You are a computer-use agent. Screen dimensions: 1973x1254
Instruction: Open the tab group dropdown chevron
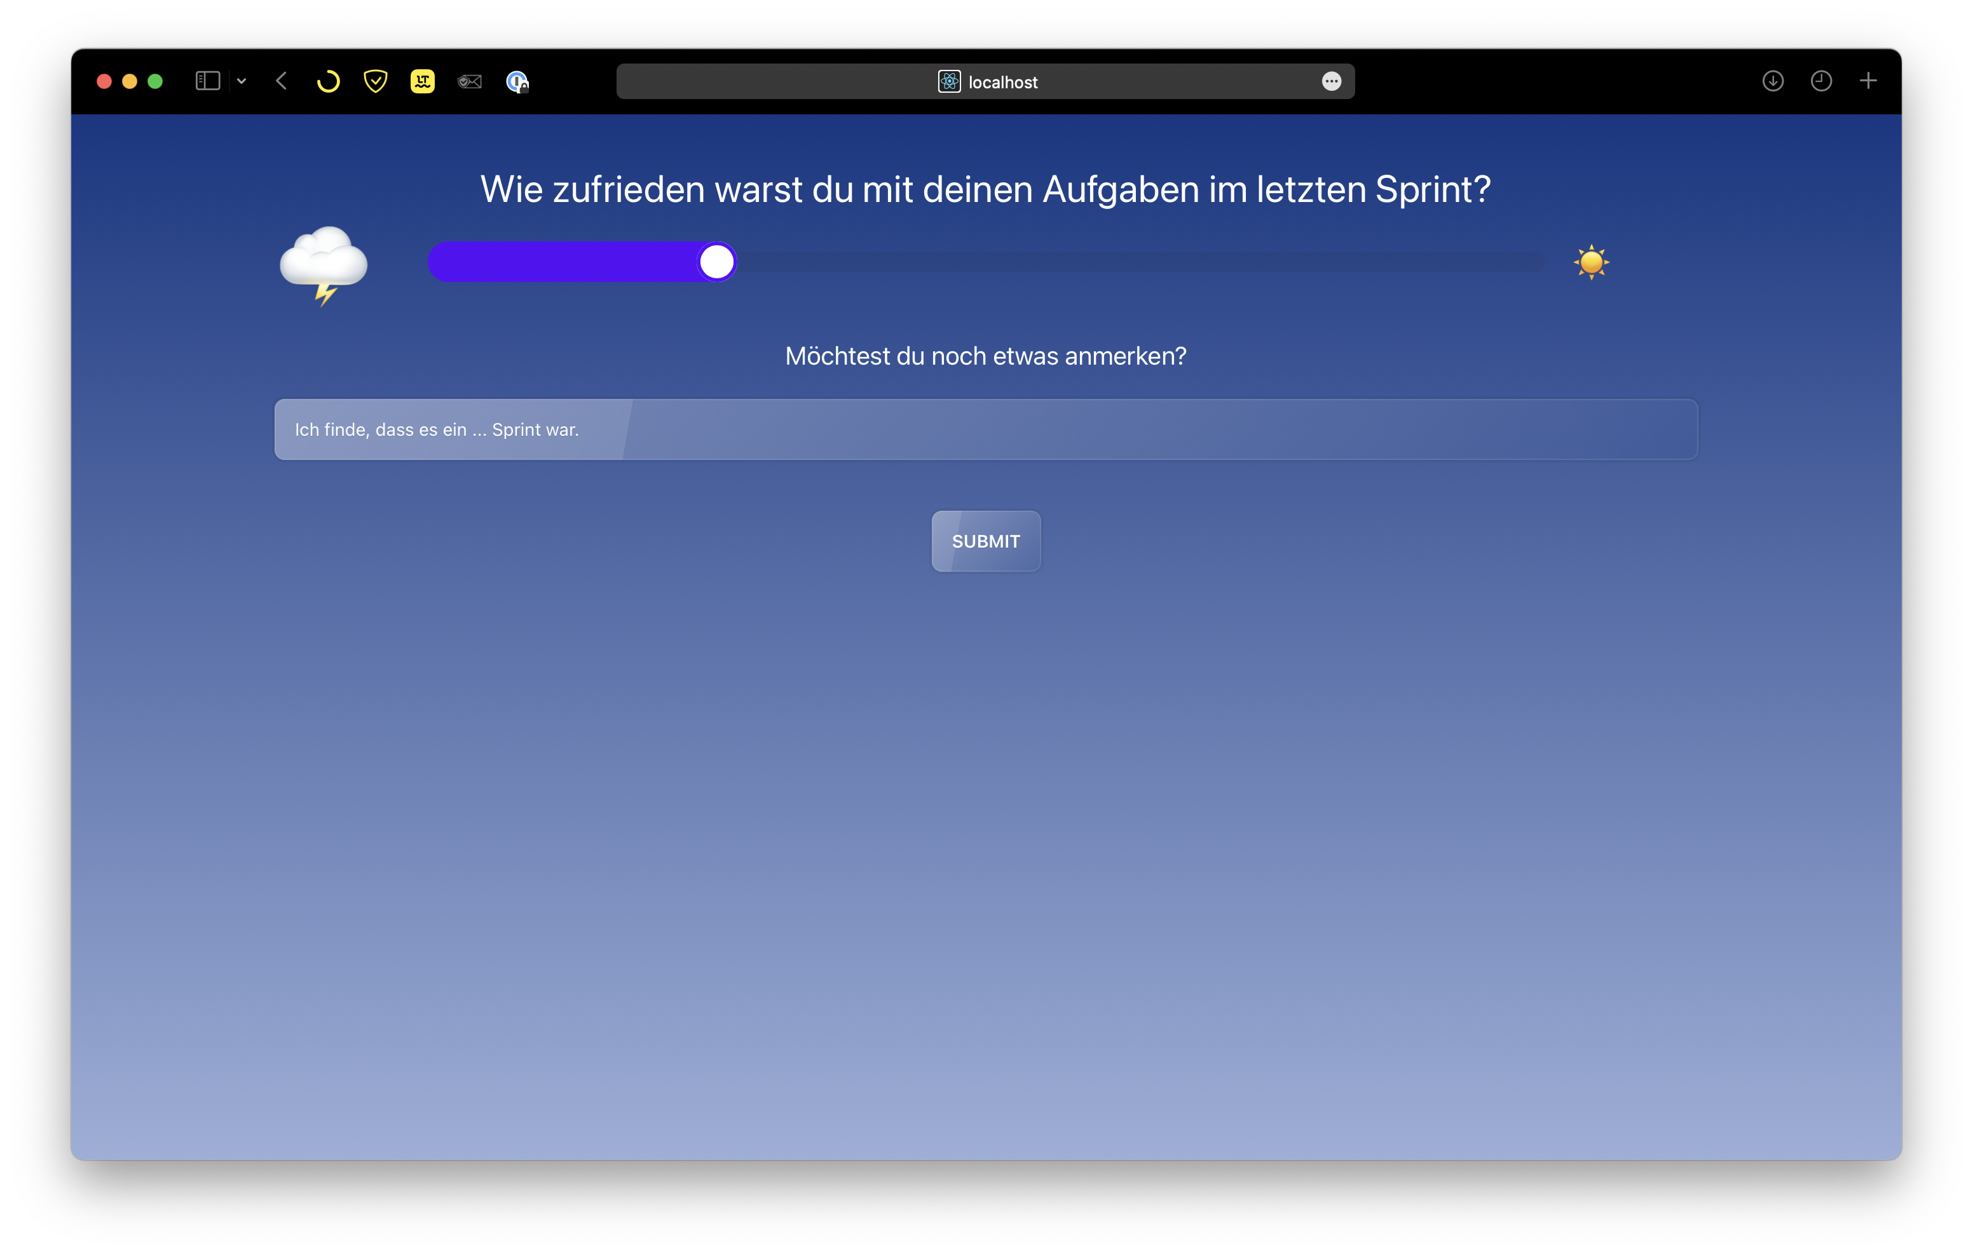(x=242, y=81)
